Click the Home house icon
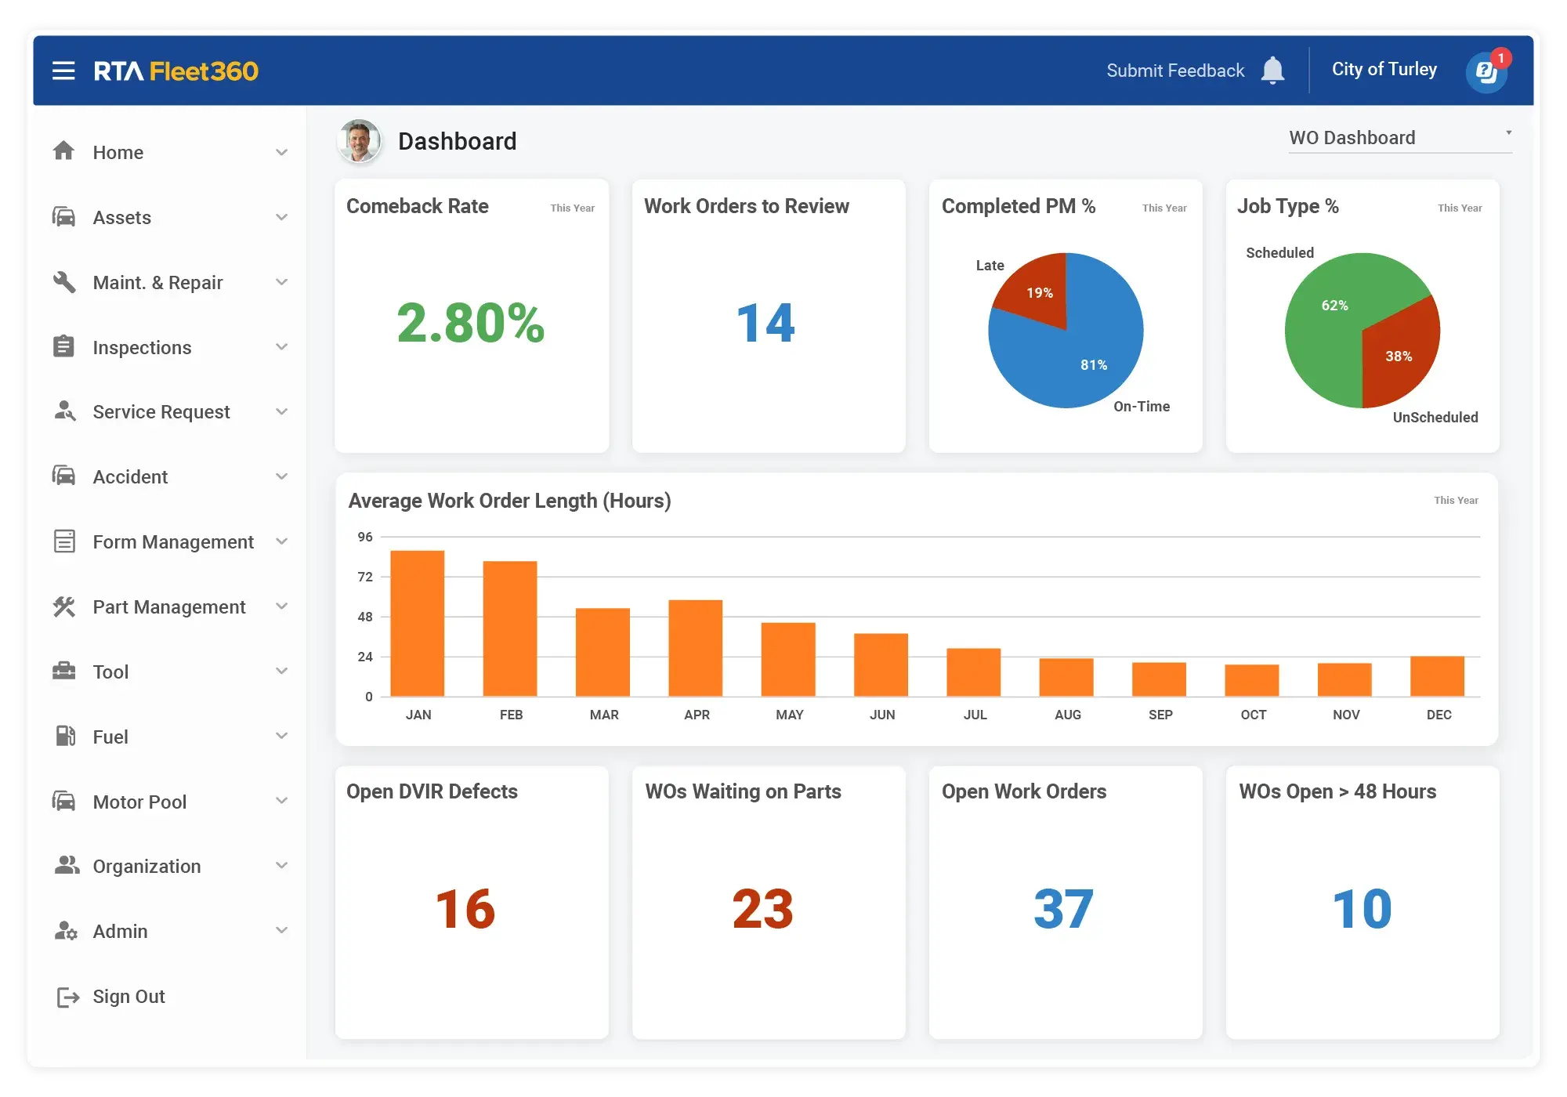1567x1097 pixels. pos(66,151)
